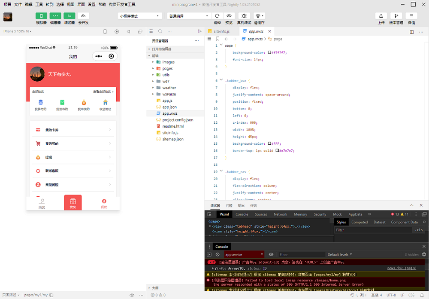429x299 pixels.
Task: Click the 预览 preview eye icon
Action: coord(229,16)
